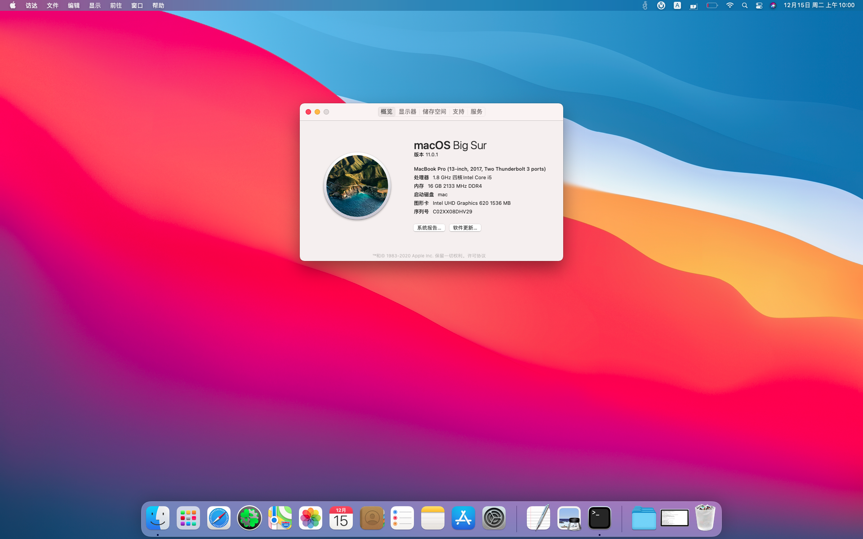Launch Photos app from Dock

pos(311,518)
